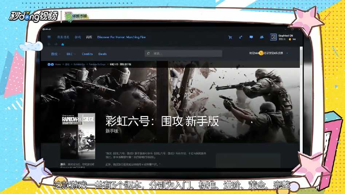345x194 pixels.
Task: Expand the DLC dropdown
Action: tap(71, 54)
